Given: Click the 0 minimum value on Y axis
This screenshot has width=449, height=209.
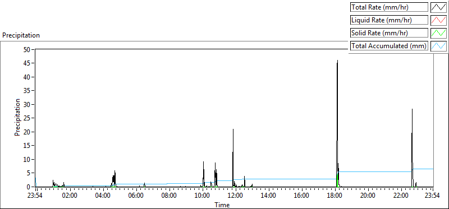Looking at the screenshot, I should point(29,187).
